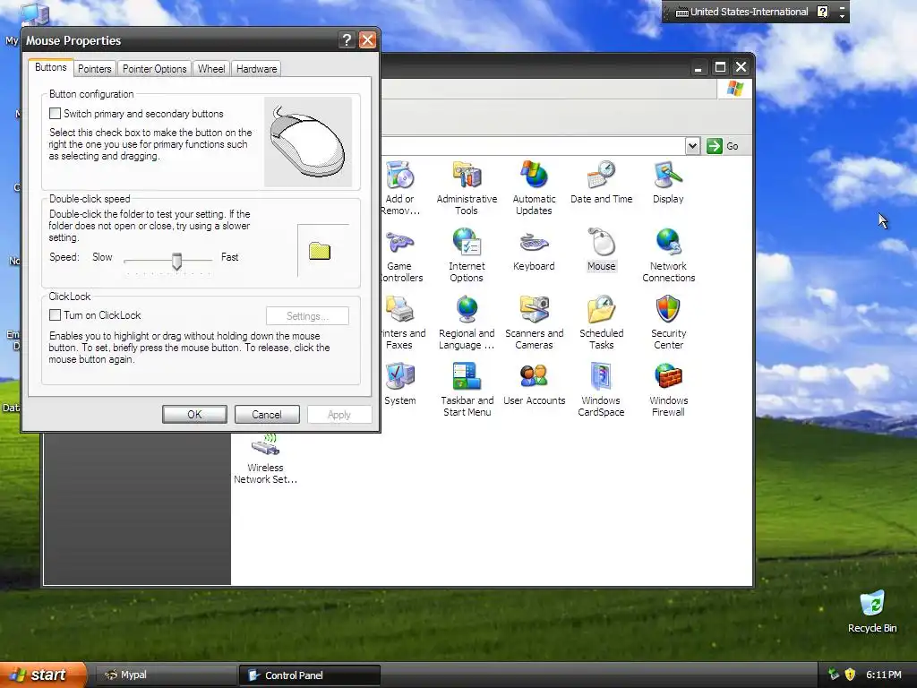Check the Turn on ClickLock box
Screen dimensions: 917x688
click(x=55, y=314)
